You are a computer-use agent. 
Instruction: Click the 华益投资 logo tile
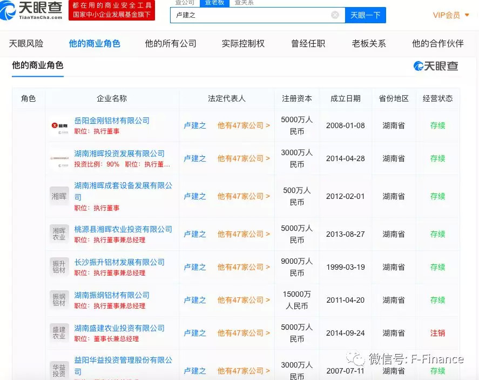click(x=59, y=370)
